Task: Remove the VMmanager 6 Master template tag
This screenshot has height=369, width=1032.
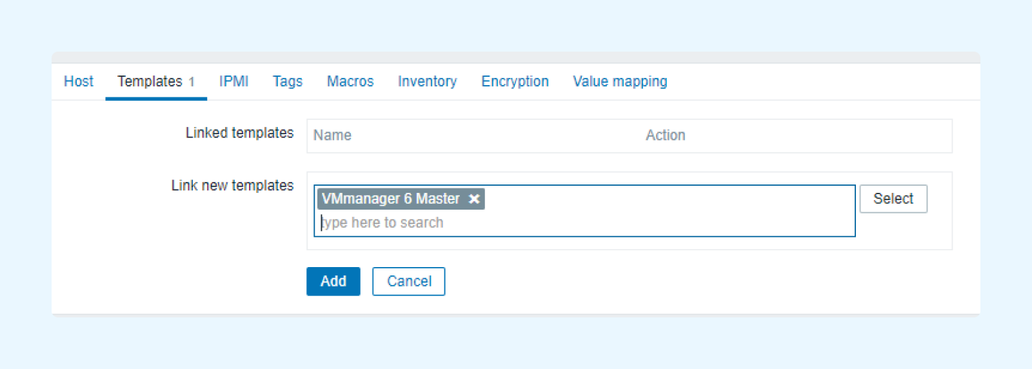Action: pos(474,199)
